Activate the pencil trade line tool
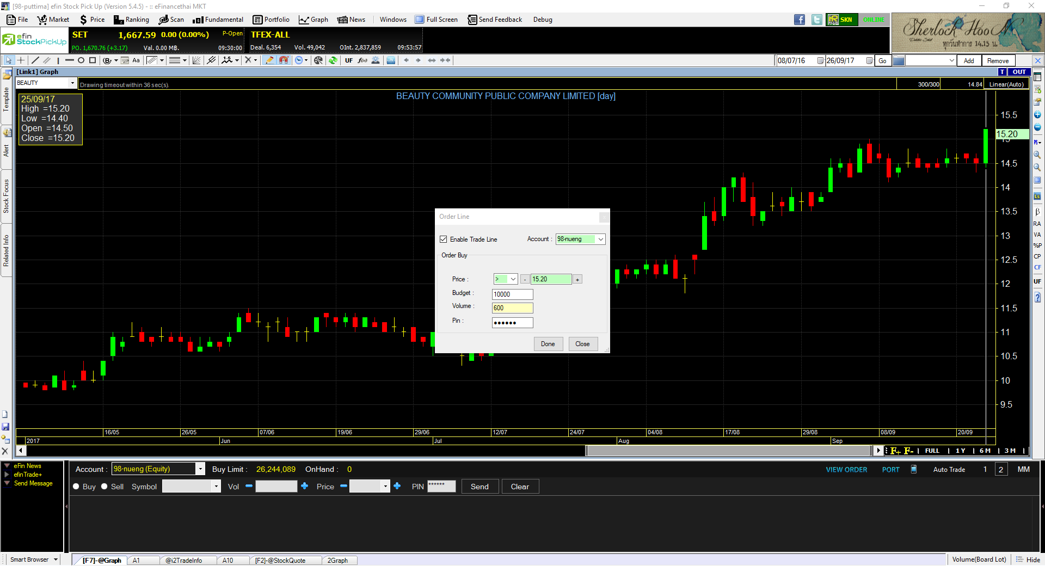The height and width of the screenshot is (566, 1045). pos(269,60)
